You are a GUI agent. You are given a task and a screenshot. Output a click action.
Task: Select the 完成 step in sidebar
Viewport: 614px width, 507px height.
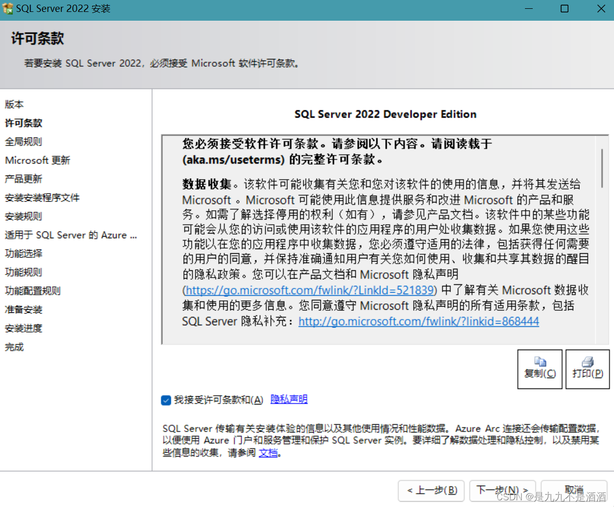coord(14,347)
